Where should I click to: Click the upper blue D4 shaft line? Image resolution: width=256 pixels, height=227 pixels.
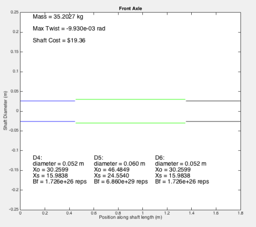[47, 101]
